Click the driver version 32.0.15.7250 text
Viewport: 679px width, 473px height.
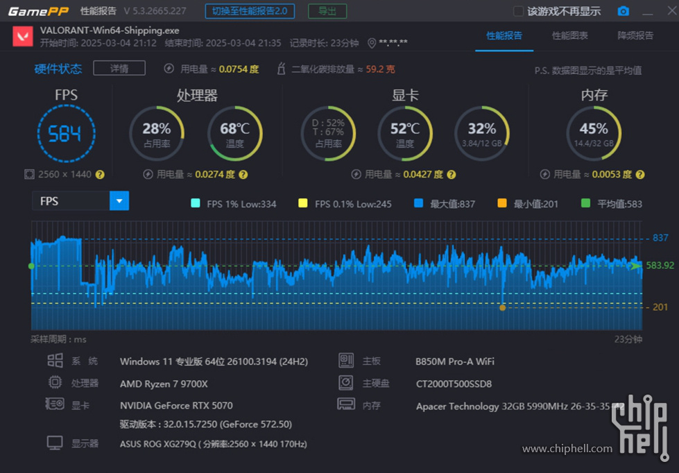click(x=206, y=424)
